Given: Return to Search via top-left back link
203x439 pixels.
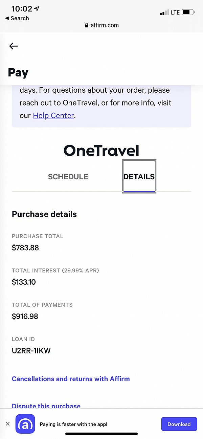Looking at the screenshot, I should (x=17, y=18).
